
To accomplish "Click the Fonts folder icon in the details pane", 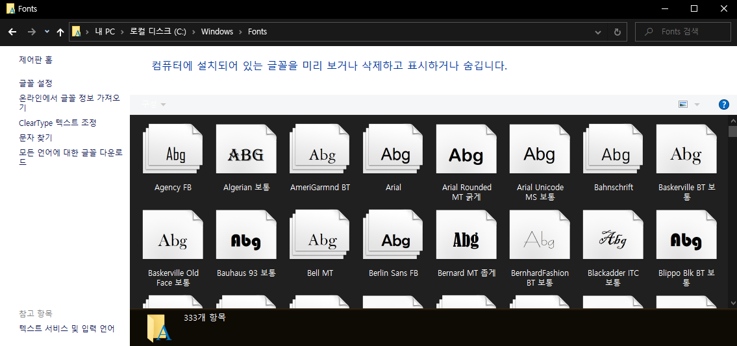I will click(x=160, y=328).
